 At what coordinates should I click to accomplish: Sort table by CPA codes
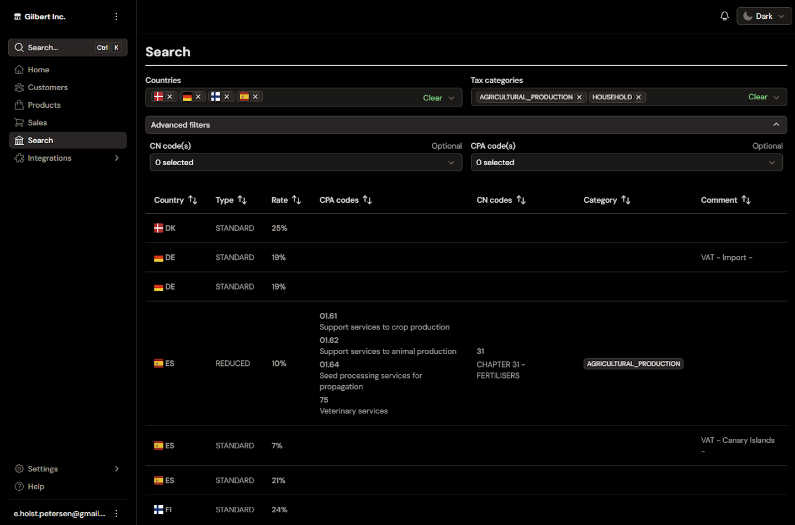346,200
